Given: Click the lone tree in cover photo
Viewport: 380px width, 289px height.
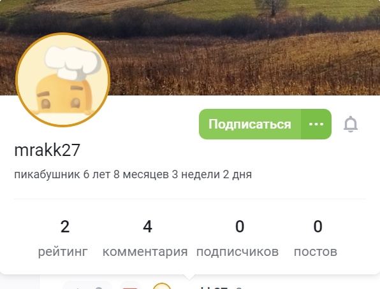Looking at the screenshot, I should tap(273, 7).
